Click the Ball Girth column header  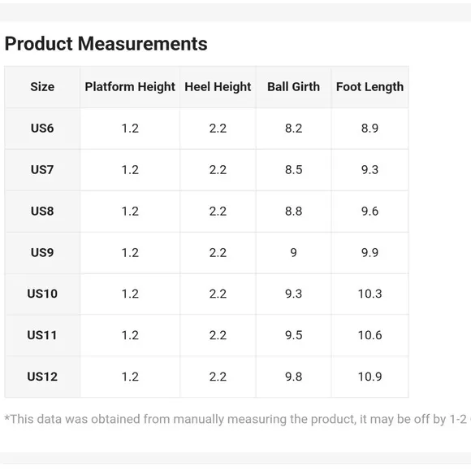pyautogui.click(x=293, y=87)
